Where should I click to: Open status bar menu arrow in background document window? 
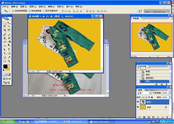pos(65,96)
